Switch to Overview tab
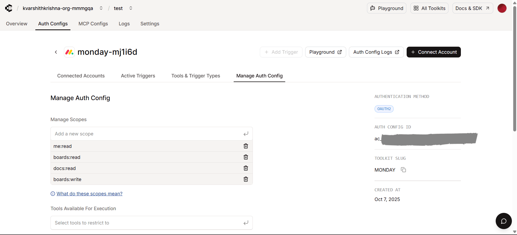The width and height of the screenshot is (517, 235). coord(17,24)
